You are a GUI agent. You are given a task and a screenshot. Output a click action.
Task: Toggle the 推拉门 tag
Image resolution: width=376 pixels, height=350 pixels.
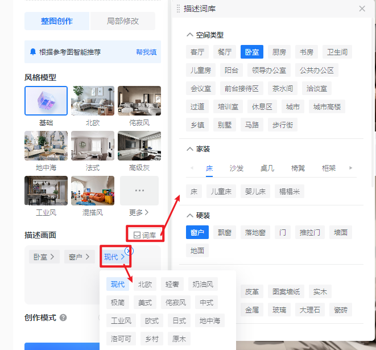[310, 232]
